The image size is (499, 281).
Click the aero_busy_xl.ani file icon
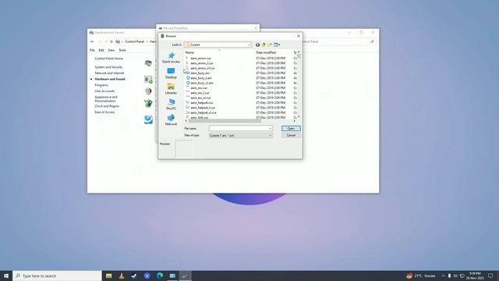click(188, 83)
